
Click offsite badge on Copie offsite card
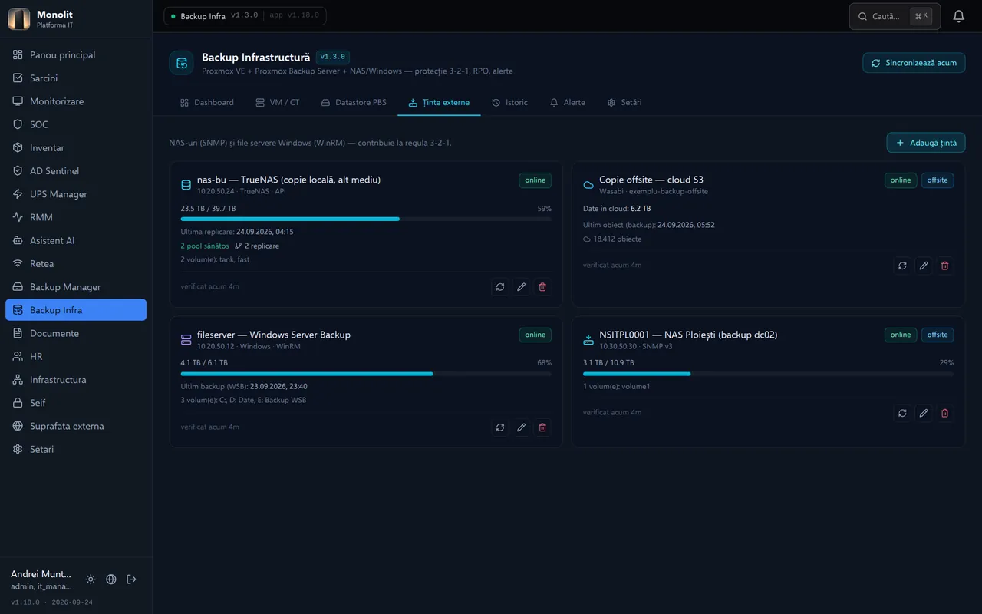[x=938, y=180]
